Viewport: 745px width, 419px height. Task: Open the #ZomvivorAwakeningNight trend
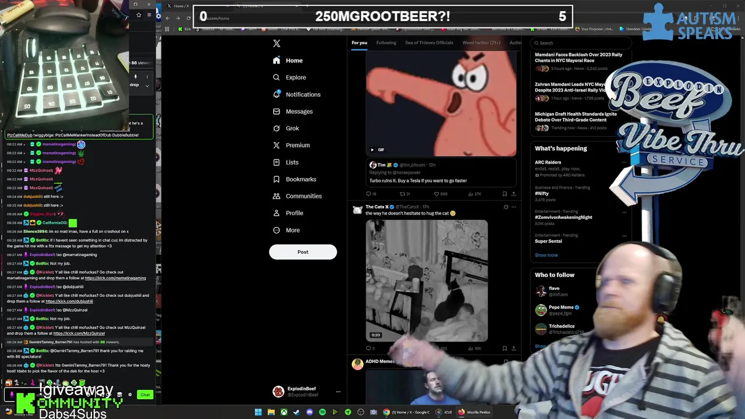tap(563, 217)
